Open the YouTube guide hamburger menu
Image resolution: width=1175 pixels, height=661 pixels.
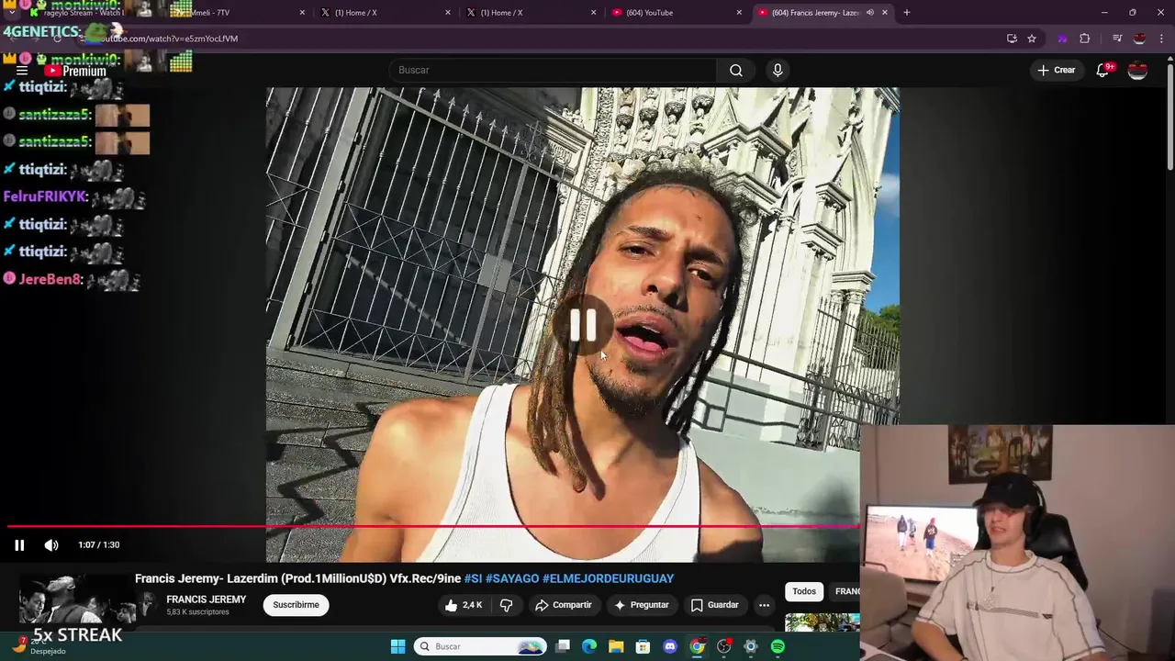22,70
